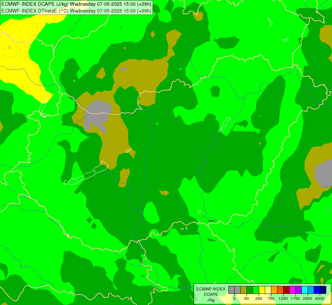Select the olive color swatch in legend

[x=244, y=290]
